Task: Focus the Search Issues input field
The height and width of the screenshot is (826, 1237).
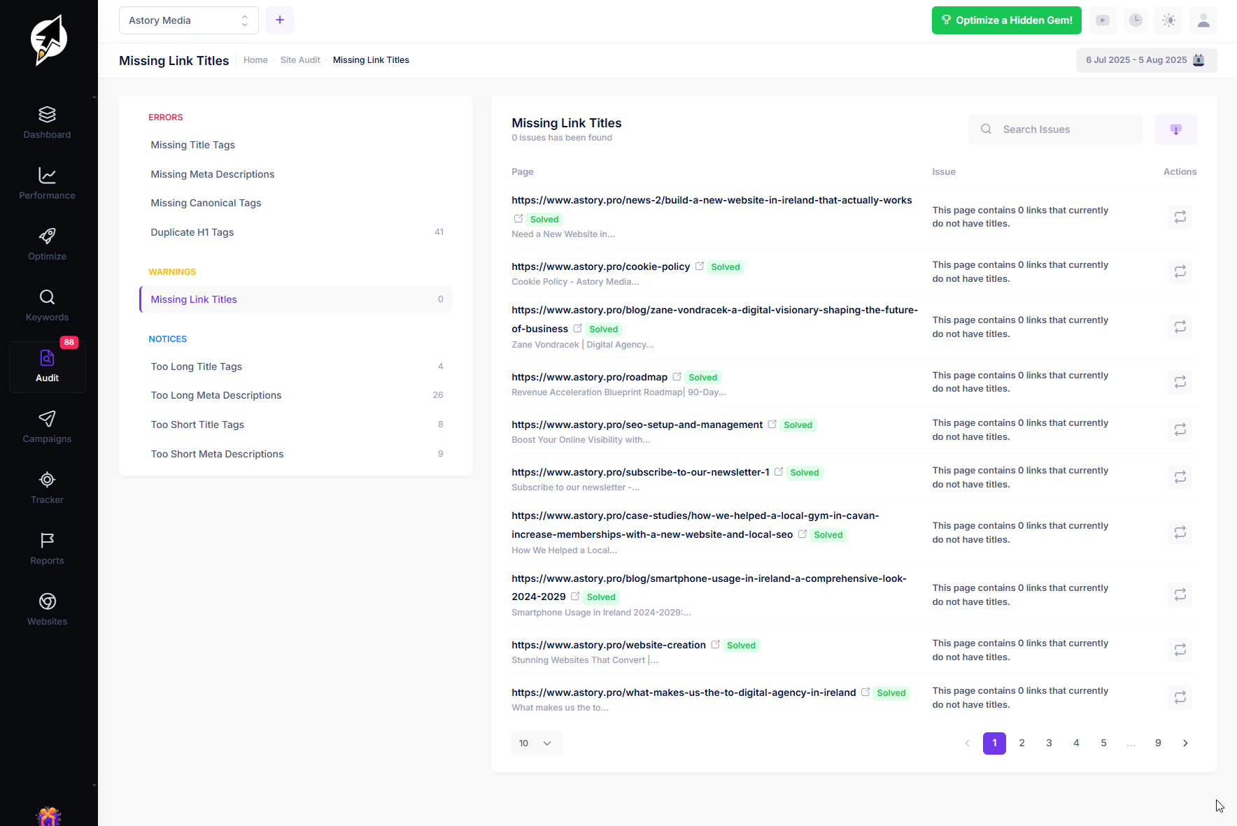Action: [x=1056, y=129]
